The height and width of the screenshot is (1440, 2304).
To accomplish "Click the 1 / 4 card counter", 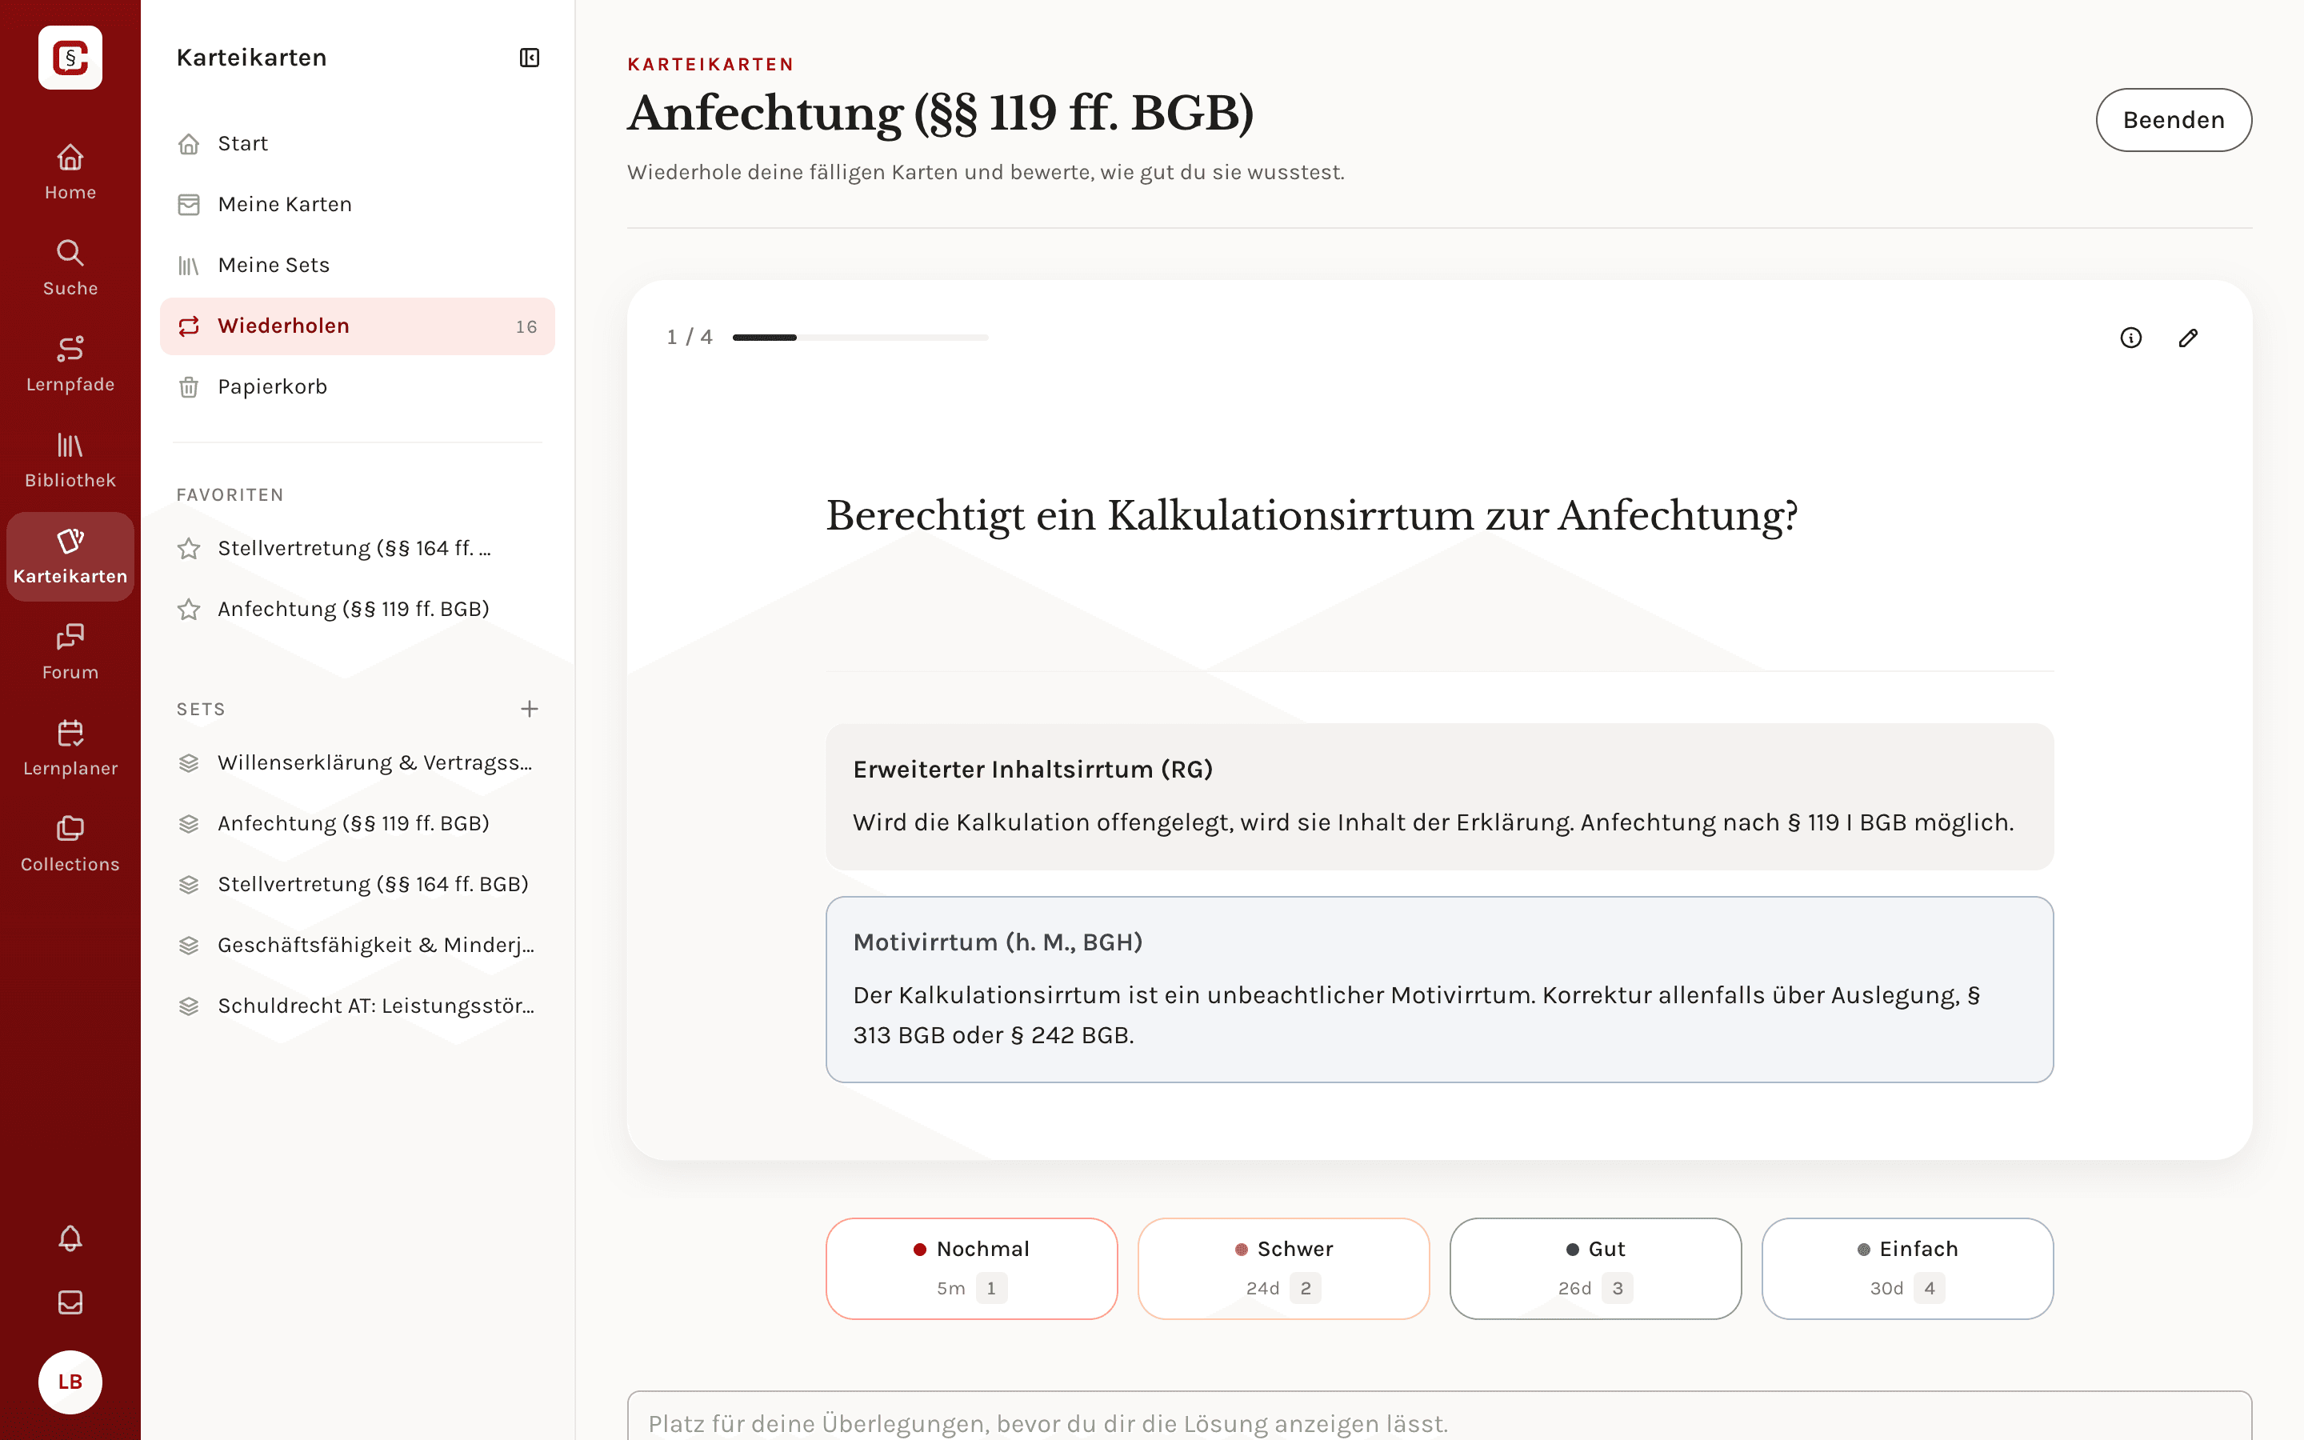I will [x=690, y=337].
